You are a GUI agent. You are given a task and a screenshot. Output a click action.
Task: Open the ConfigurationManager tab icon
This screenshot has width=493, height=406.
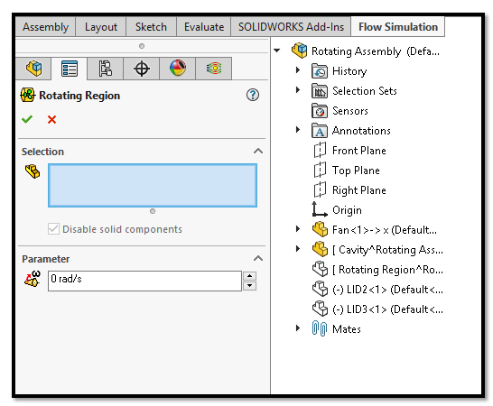106,69
